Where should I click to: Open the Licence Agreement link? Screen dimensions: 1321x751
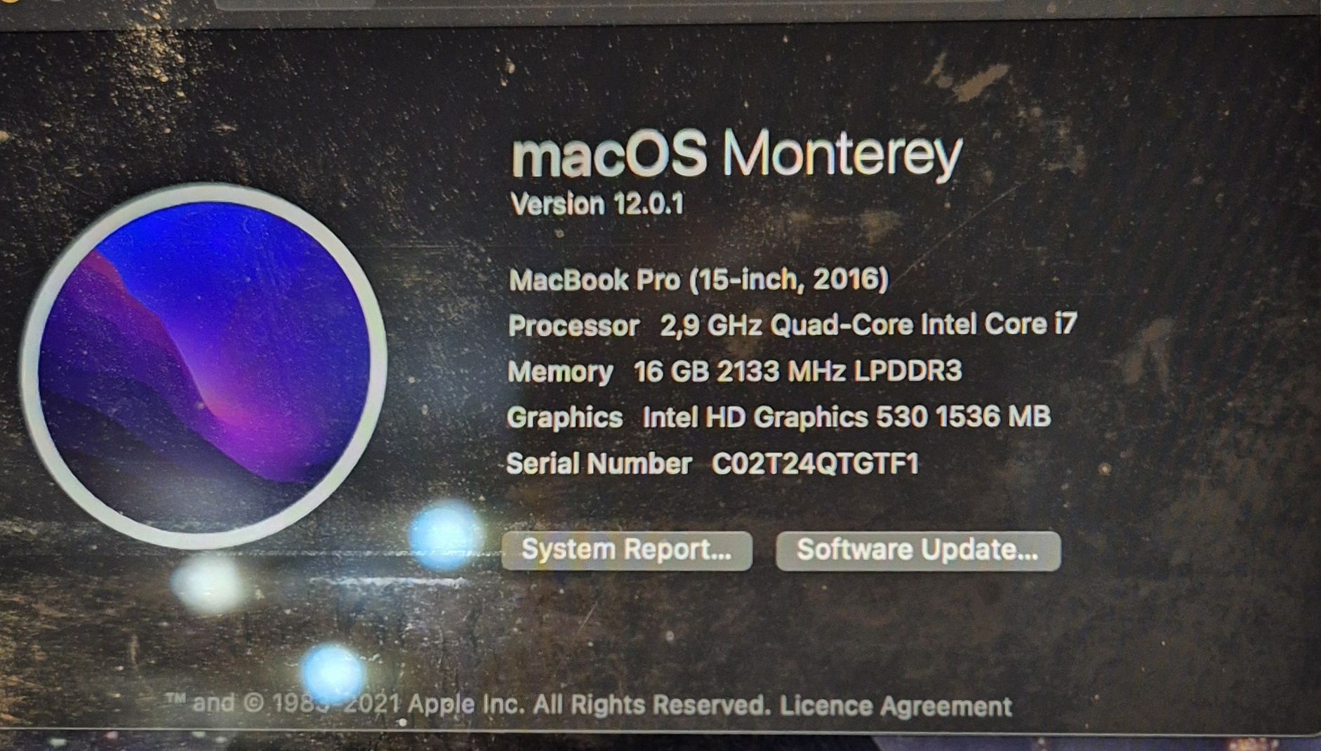[896, 705]
